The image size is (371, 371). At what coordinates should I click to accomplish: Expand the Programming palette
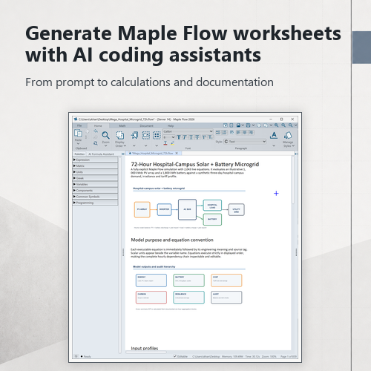click(95, 203)
